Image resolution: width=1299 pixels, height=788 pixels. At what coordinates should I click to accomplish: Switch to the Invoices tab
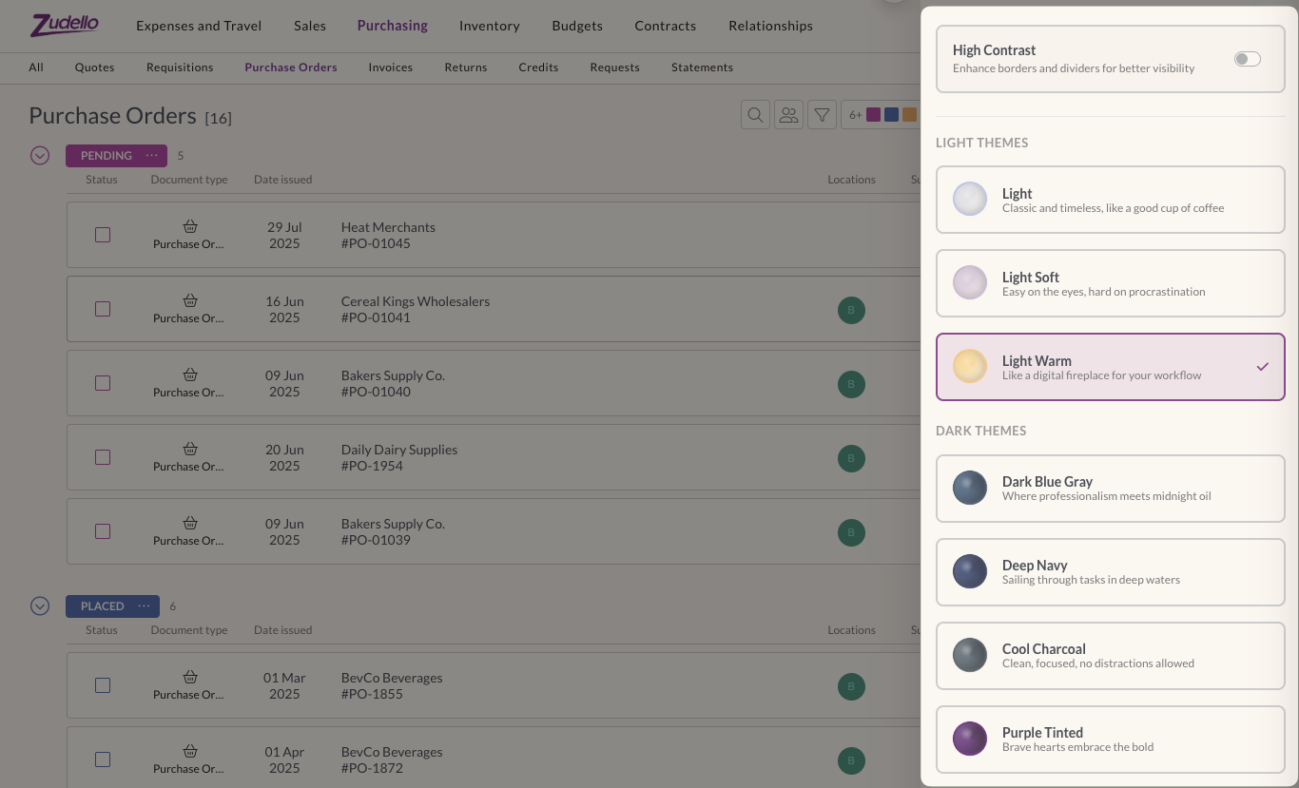pyautogui.click(x=390, y=67)
